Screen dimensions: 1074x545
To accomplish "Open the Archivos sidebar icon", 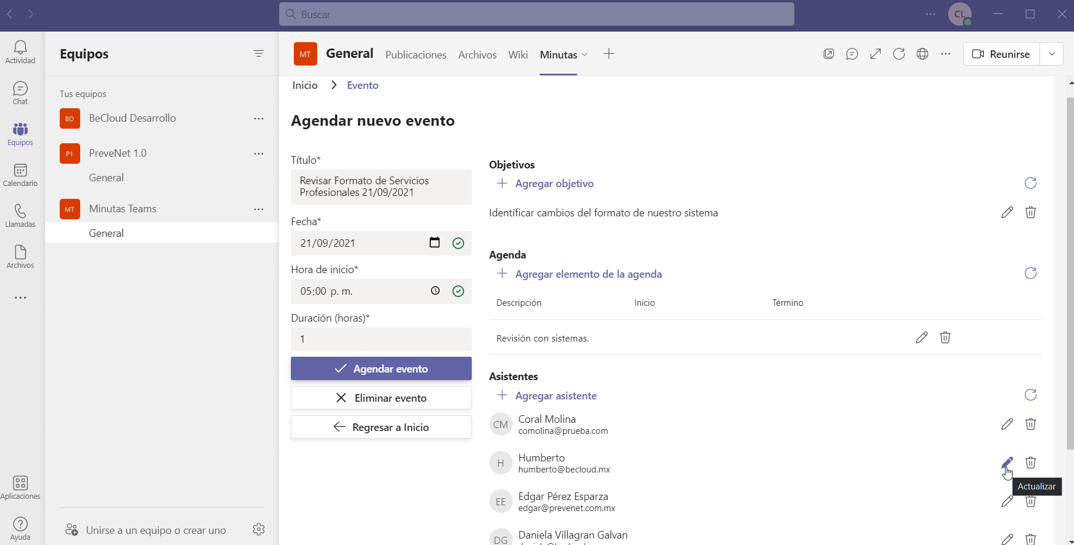I will click(x=20, y=257).
